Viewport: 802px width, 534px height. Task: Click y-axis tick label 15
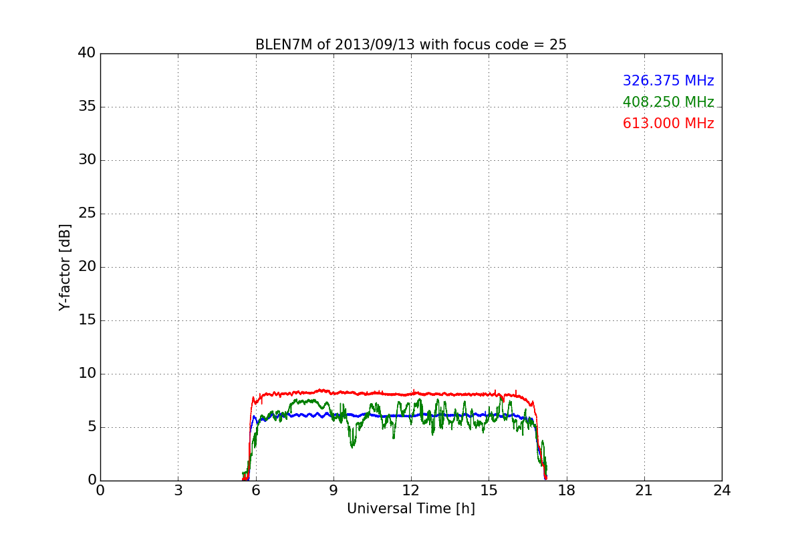[87, 320]
